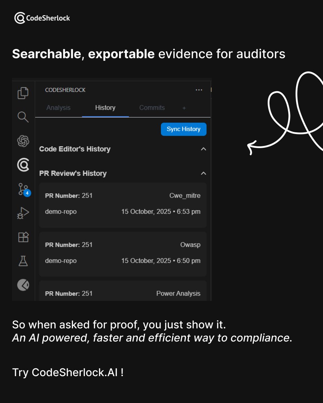Select the CodeSherlock extension icon

point(23,165)
